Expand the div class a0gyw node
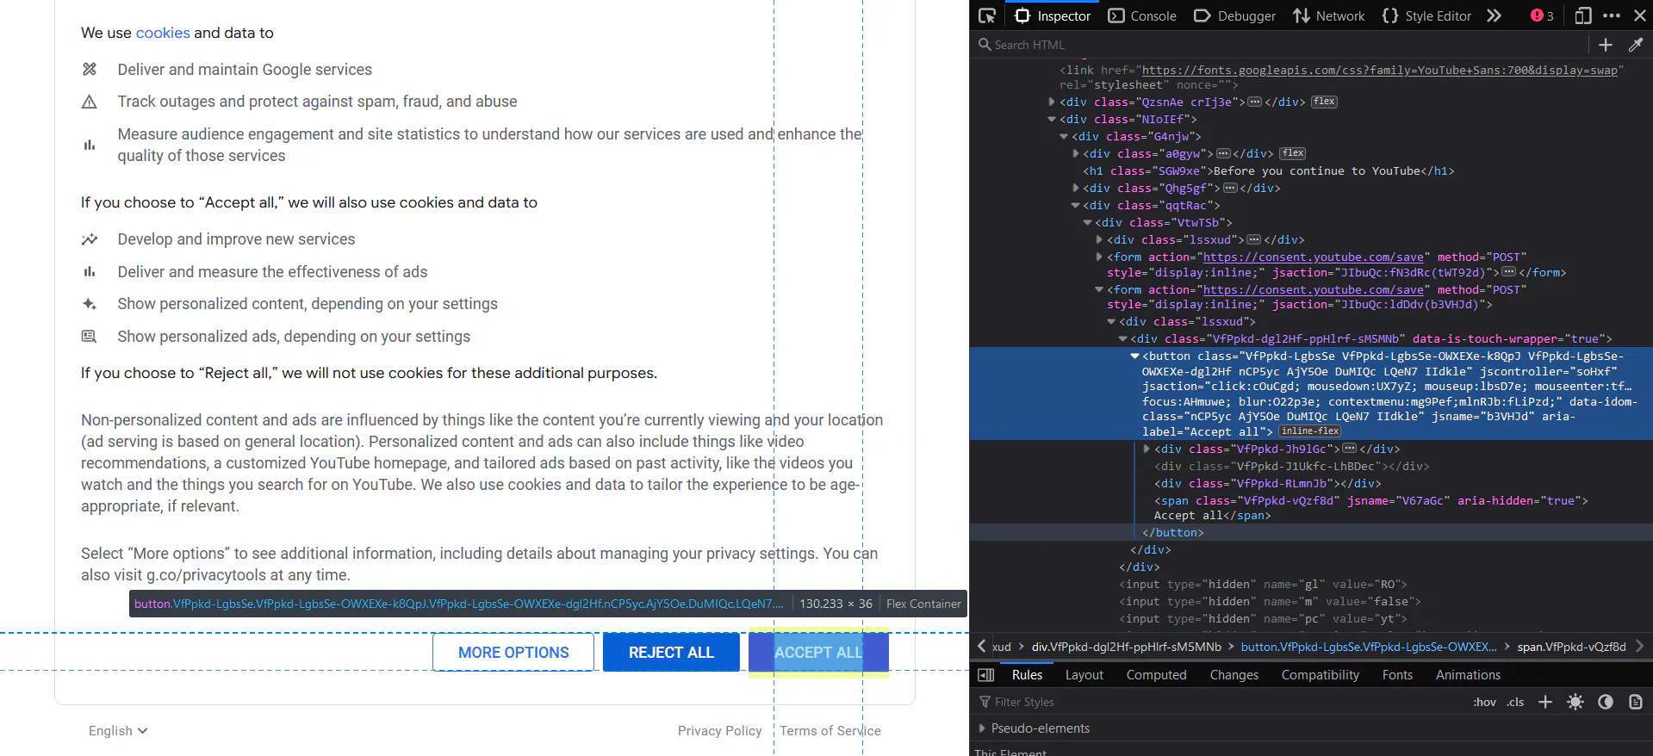1653x756 pixels. click(x=1075, y=153)
